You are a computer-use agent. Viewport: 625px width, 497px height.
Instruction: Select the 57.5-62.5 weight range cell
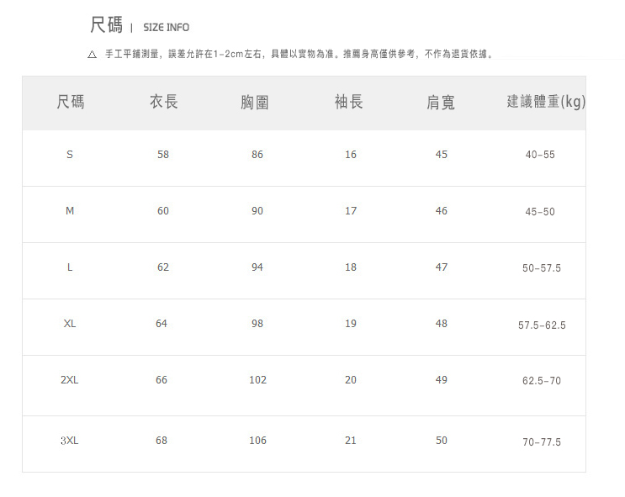click(542, 325)
